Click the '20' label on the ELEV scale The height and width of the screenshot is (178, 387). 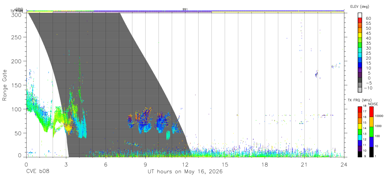(368, 58)
